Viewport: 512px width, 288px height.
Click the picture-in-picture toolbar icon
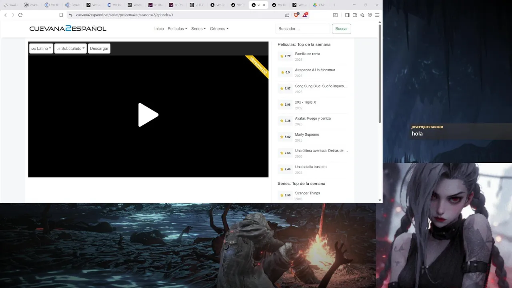(x=335, y=15)
